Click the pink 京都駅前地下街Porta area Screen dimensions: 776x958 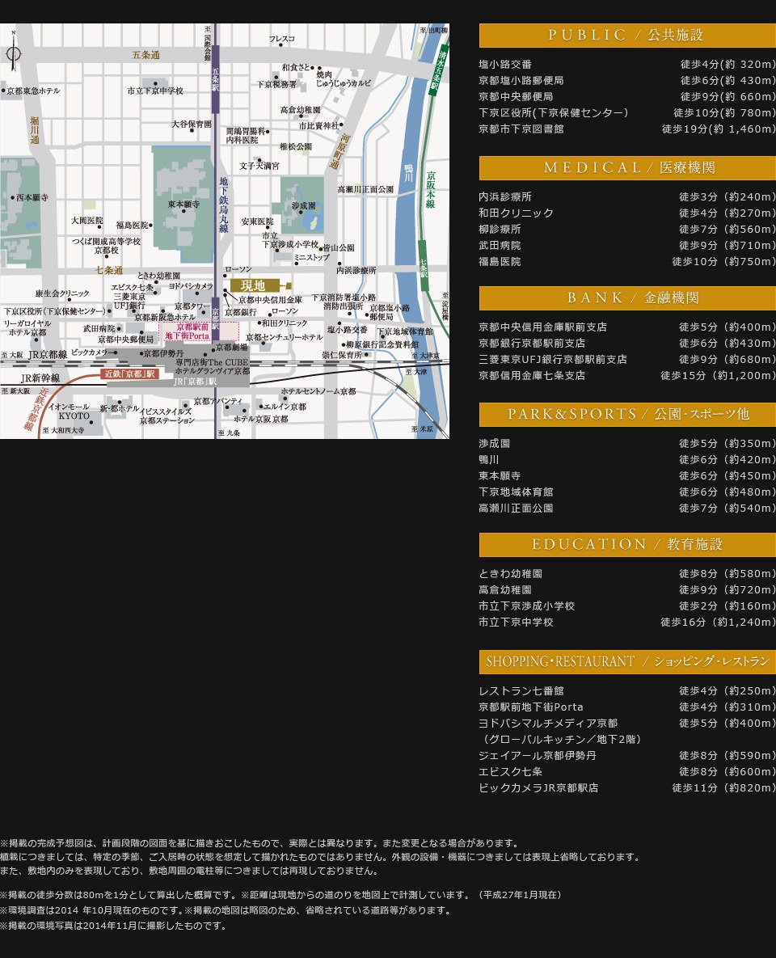click(x=187, y=331)
